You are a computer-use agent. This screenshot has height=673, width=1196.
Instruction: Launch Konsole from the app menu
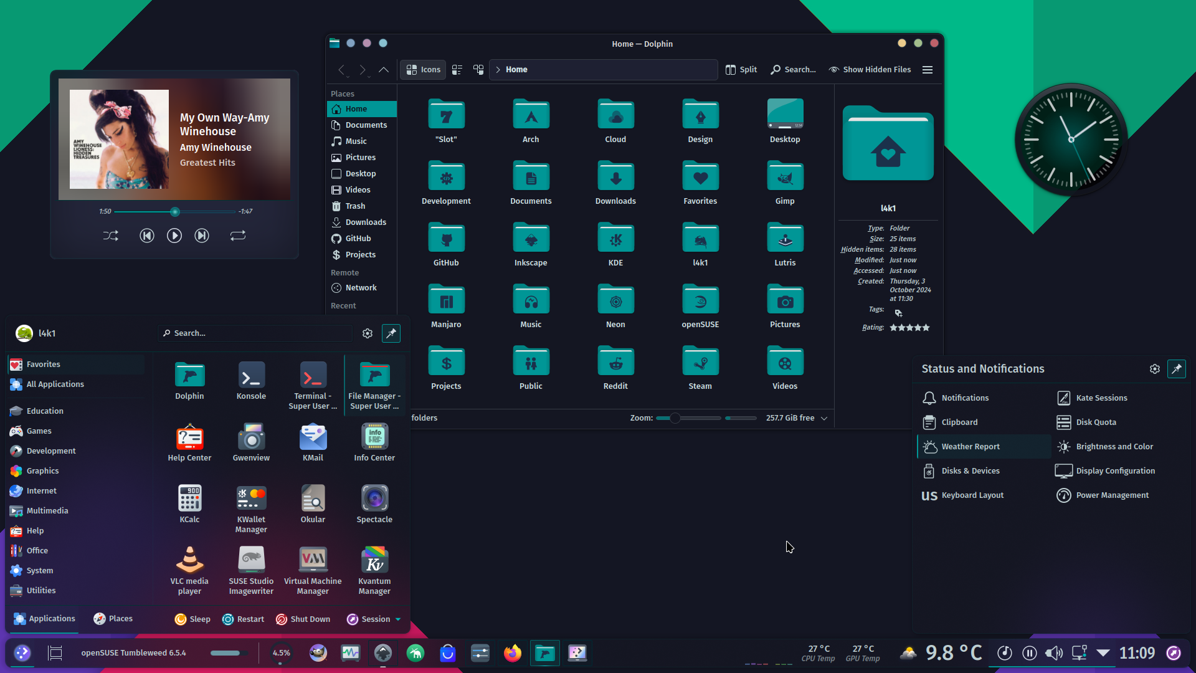click(x=251, y=381)
